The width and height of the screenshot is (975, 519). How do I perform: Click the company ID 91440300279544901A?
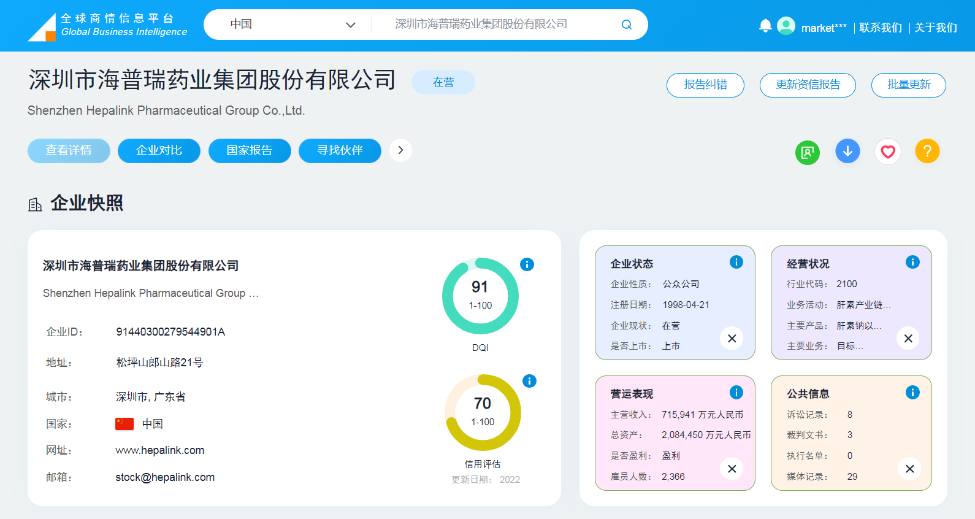click(x=170, y=332)
